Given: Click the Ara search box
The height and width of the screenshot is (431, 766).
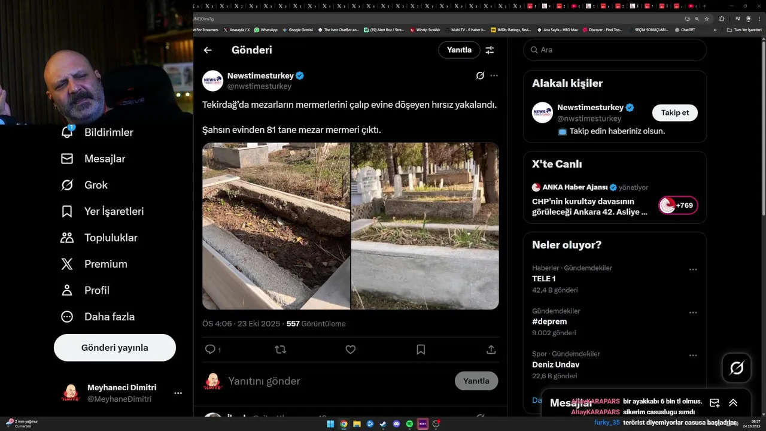Looking at the screenshot, I should [x=615, y=50].
